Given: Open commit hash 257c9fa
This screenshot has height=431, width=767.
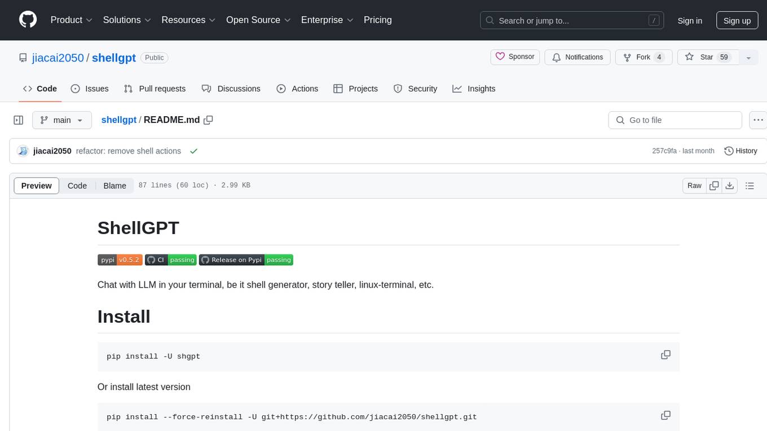Looking at the screenshot, I should [664, 151].
